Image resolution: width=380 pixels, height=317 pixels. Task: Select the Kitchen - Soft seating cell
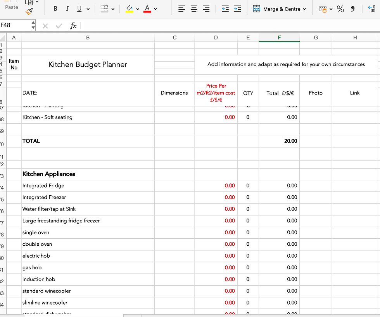[x=88, y=117]
